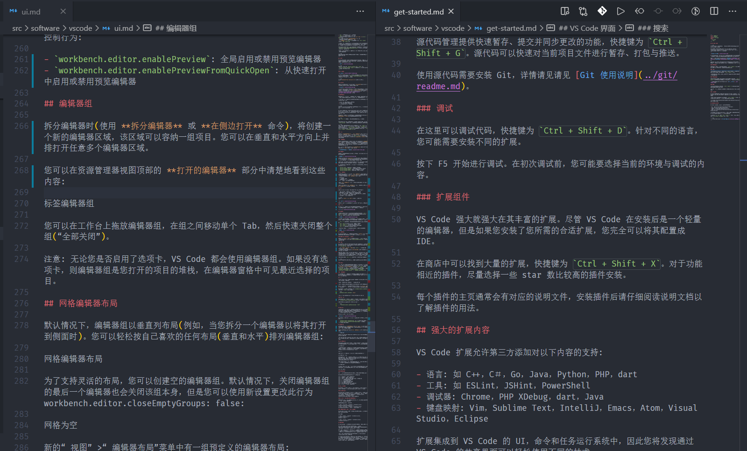This screenshot has height=451, width=747.
Task: Click the compare changes icon
Action: point(583,11)
